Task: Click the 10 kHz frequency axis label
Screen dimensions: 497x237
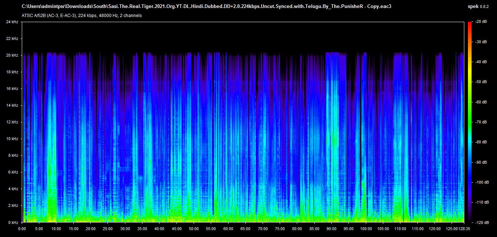Action: pyautogui.click(x=12, y=139)
